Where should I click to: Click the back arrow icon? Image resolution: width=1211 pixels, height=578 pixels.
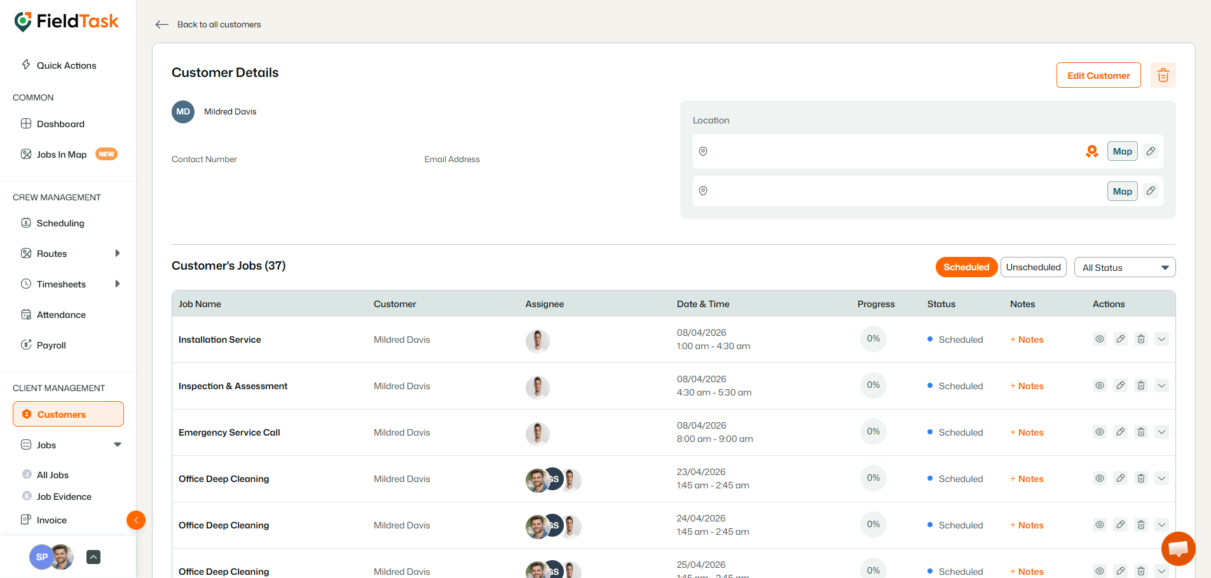click(162, 24)
